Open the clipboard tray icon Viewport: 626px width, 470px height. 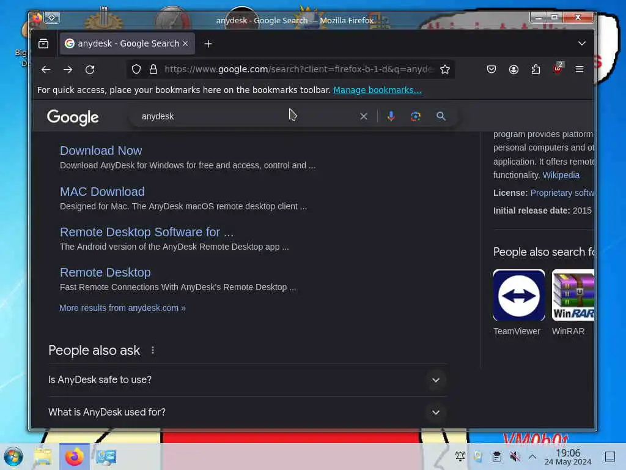pyautogui.click(x=496, y=457)
